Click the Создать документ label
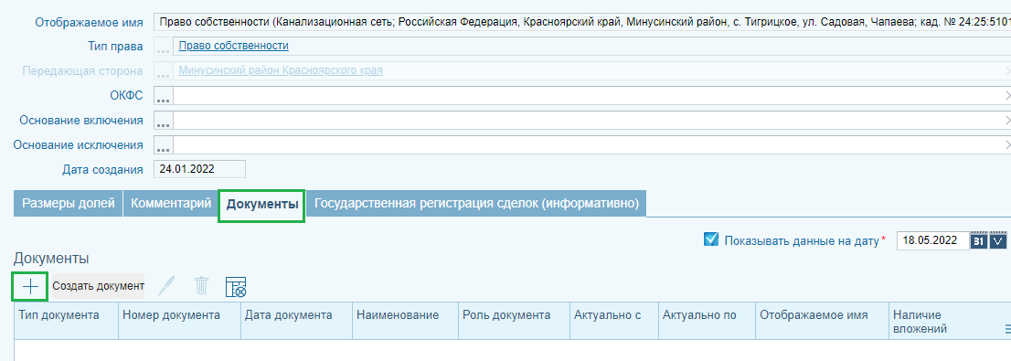Image resolution: width=1011 pixels, height=361 pixels. pyautogui.click(x=98, y=285)
